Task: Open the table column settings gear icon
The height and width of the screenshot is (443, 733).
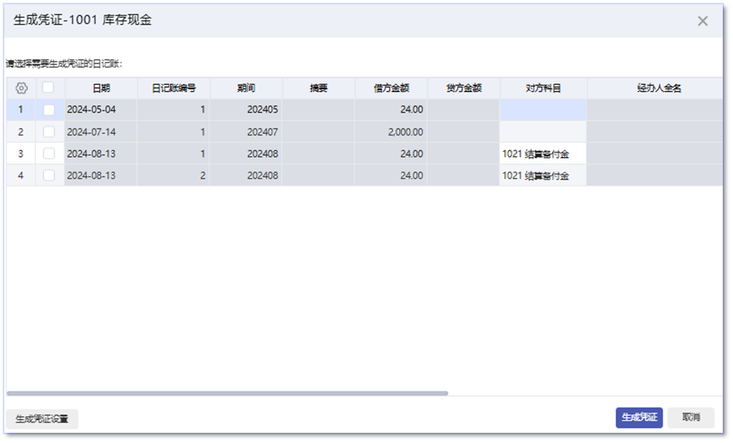Action: click(x=21, y=88)
